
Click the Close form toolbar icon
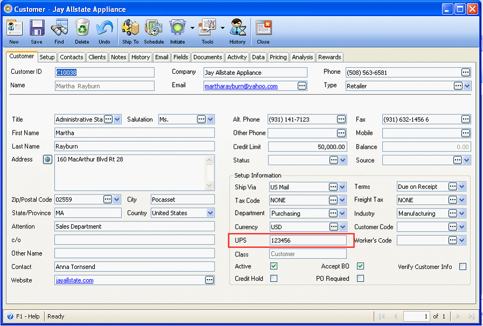(x=264, y=28)
